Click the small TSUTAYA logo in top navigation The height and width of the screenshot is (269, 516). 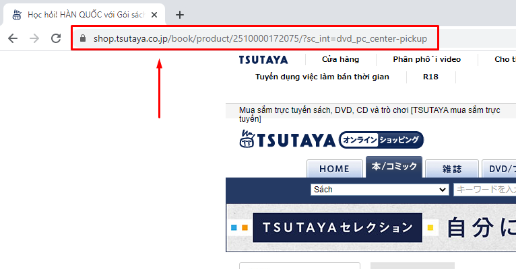point(263,60)
